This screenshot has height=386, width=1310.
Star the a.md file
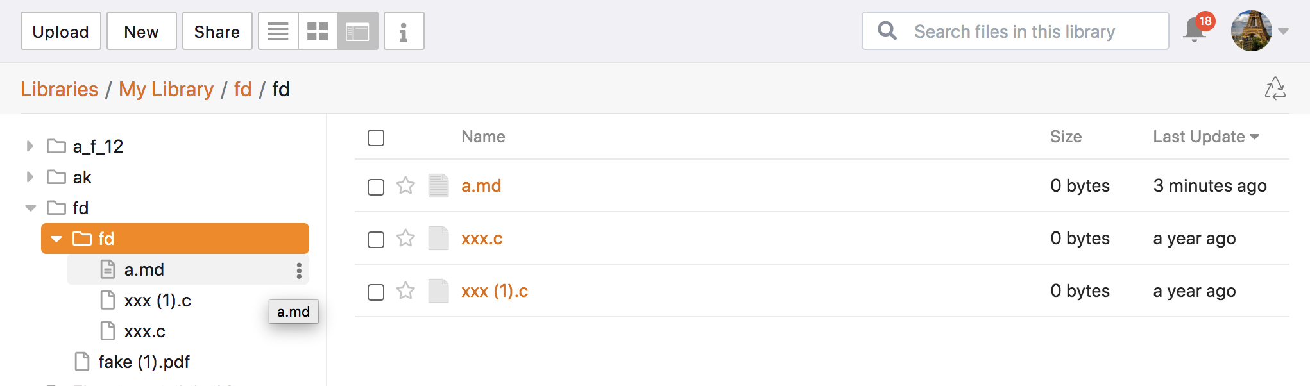(405, 186)
